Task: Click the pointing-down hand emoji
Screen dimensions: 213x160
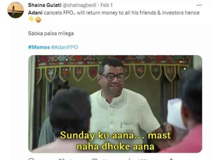Action: (31, 19)
